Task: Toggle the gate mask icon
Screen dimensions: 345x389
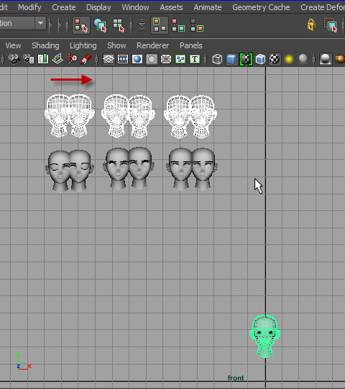Action: 152,59
